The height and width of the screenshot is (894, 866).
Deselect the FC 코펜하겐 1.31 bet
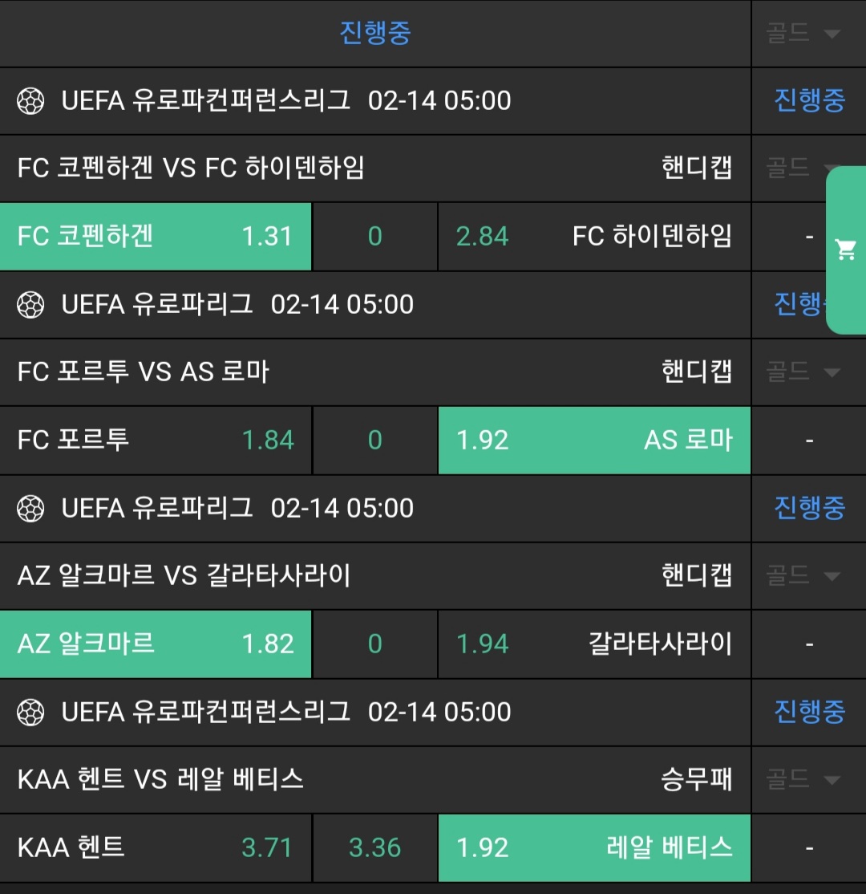click(156, 237)
